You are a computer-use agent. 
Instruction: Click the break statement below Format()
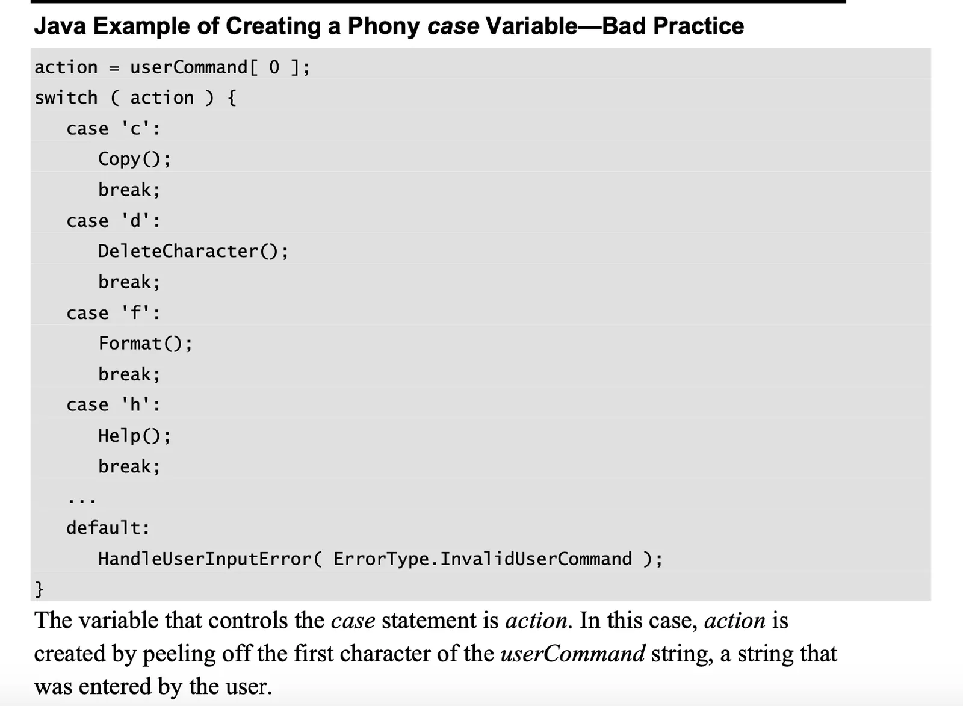(x=129, y=374)
